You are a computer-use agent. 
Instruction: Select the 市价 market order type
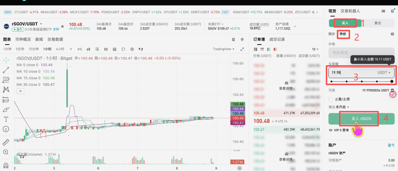343,34
